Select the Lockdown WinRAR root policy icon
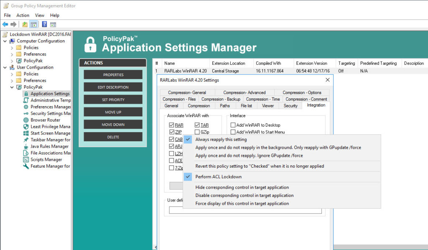This screenshot has width=428, height=250. (5, 34)
